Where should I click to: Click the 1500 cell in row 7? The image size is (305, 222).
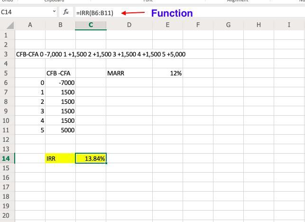pyautogui.click(x=60, y=92)
